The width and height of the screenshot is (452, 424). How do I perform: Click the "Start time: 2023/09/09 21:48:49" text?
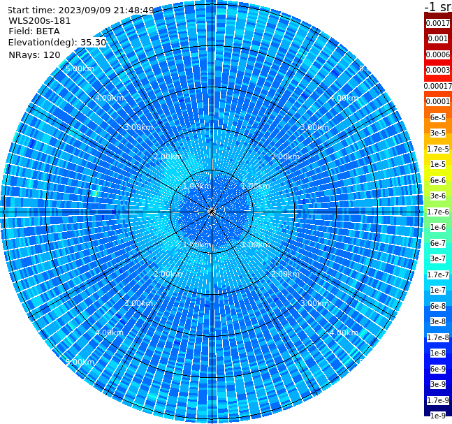point(81,10)
